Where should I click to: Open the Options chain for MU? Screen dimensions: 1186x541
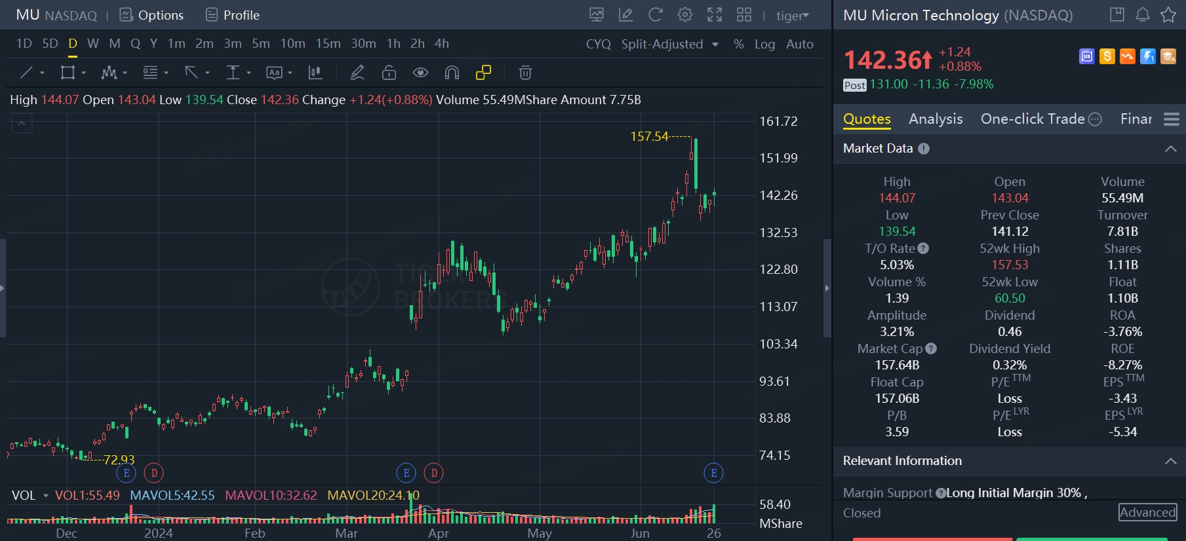[x=151, y=15]
